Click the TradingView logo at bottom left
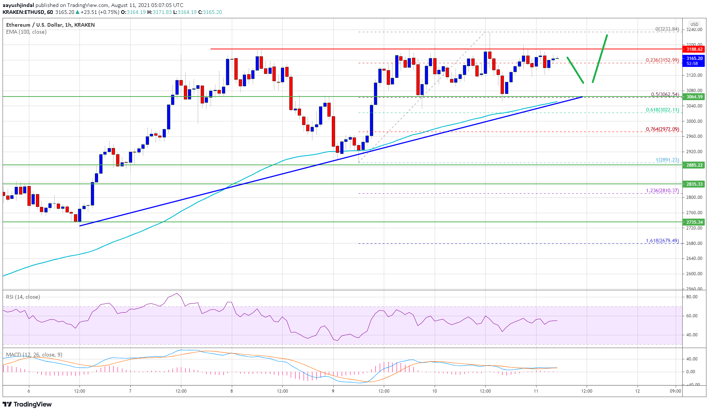The image size is (709, 412). (27, 405)
